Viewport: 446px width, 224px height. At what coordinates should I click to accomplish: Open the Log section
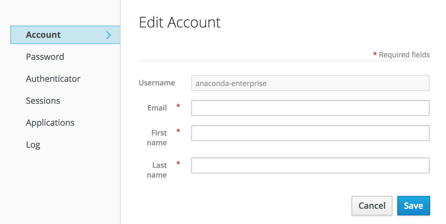click(33, 144)
